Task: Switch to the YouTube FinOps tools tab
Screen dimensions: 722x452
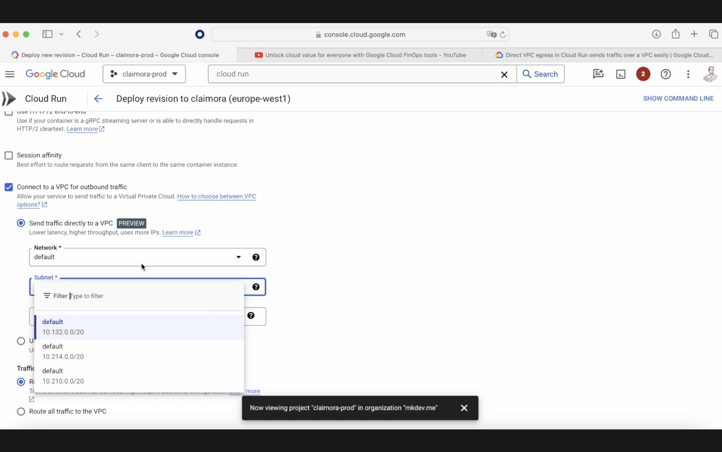Action: 360,55
